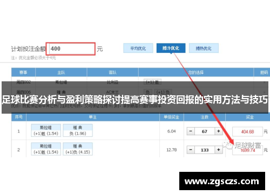This screenshot has width=270, height=195.
Task: Click the bet count field showing 67
Action: pyautogui.click(x=205, y=131)
